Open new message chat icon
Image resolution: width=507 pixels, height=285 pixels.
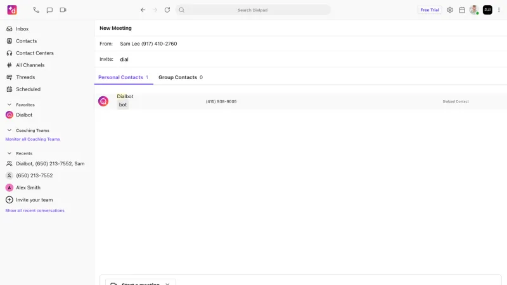coord(49,10)
